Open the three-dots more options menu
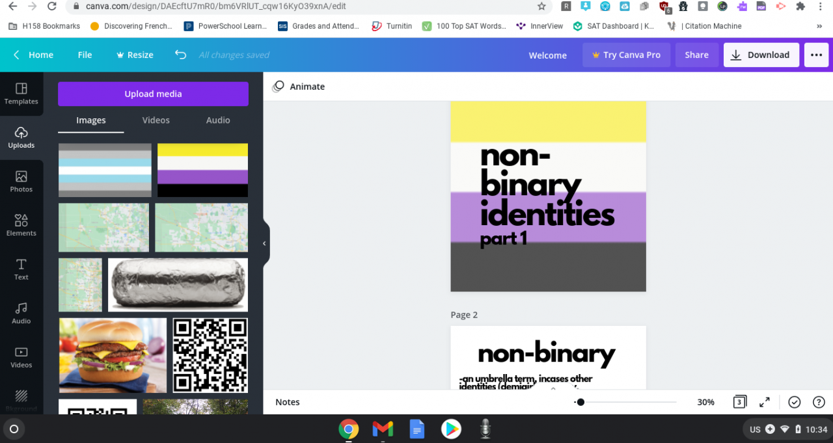The width and height of the screenshot is (833, 443). click(x=817, y=55)
